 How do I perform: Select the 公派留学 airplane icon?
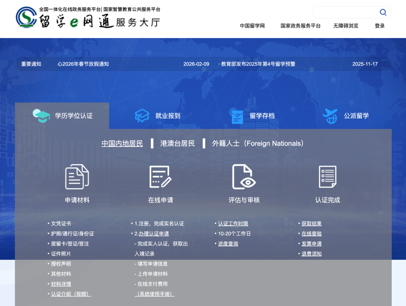pos(330,115)
